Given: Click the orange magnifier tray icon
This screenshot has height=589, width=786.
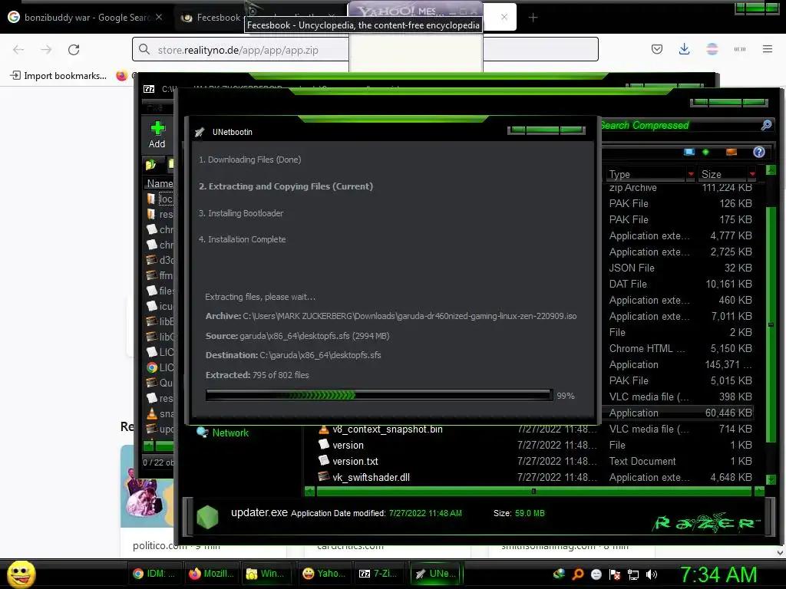Looking at the screenshot, I should (578, 574).
